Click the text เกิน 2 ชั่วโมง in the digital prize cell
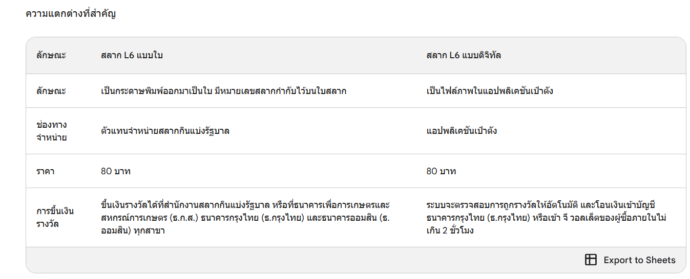690x279 pixels. [x=450, y=230]
